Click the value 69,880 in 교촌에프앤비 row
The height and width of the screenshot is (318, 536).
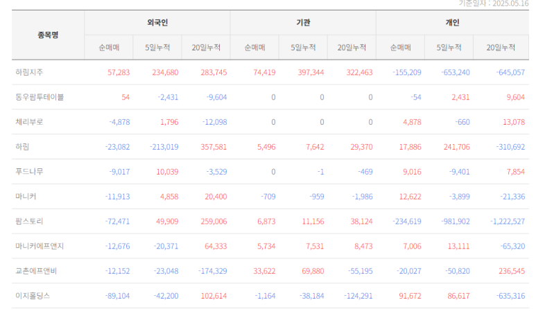pyautogui.click(x=313, y=271)
